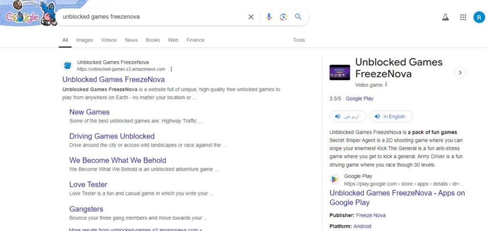This screenshot has height=231, width=487.
Task: Click the FreezeNova site favicon
Action: point(68,65)
